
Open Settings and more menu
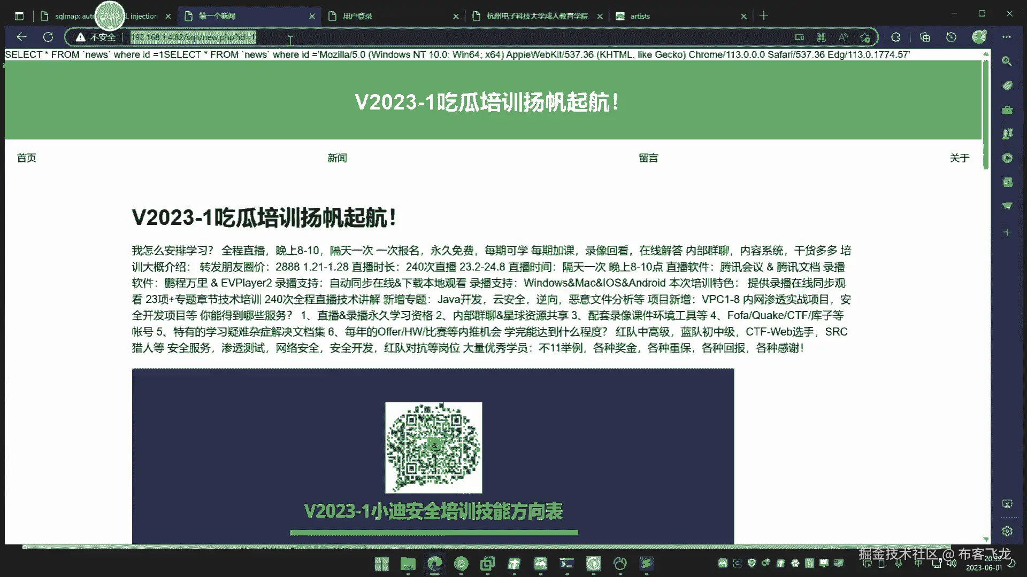pos(1007,37)
